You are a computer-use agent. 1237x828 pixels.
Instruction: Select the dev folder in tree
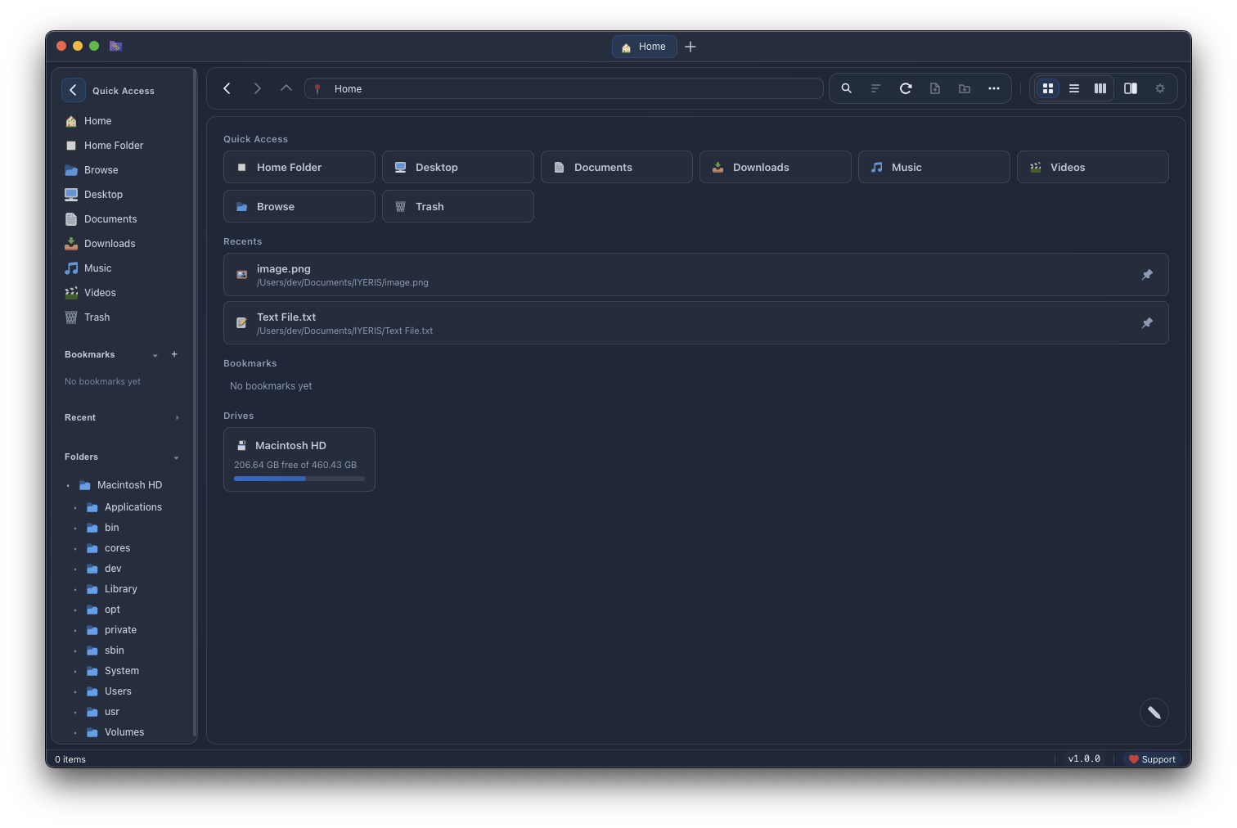click(113, 569)
